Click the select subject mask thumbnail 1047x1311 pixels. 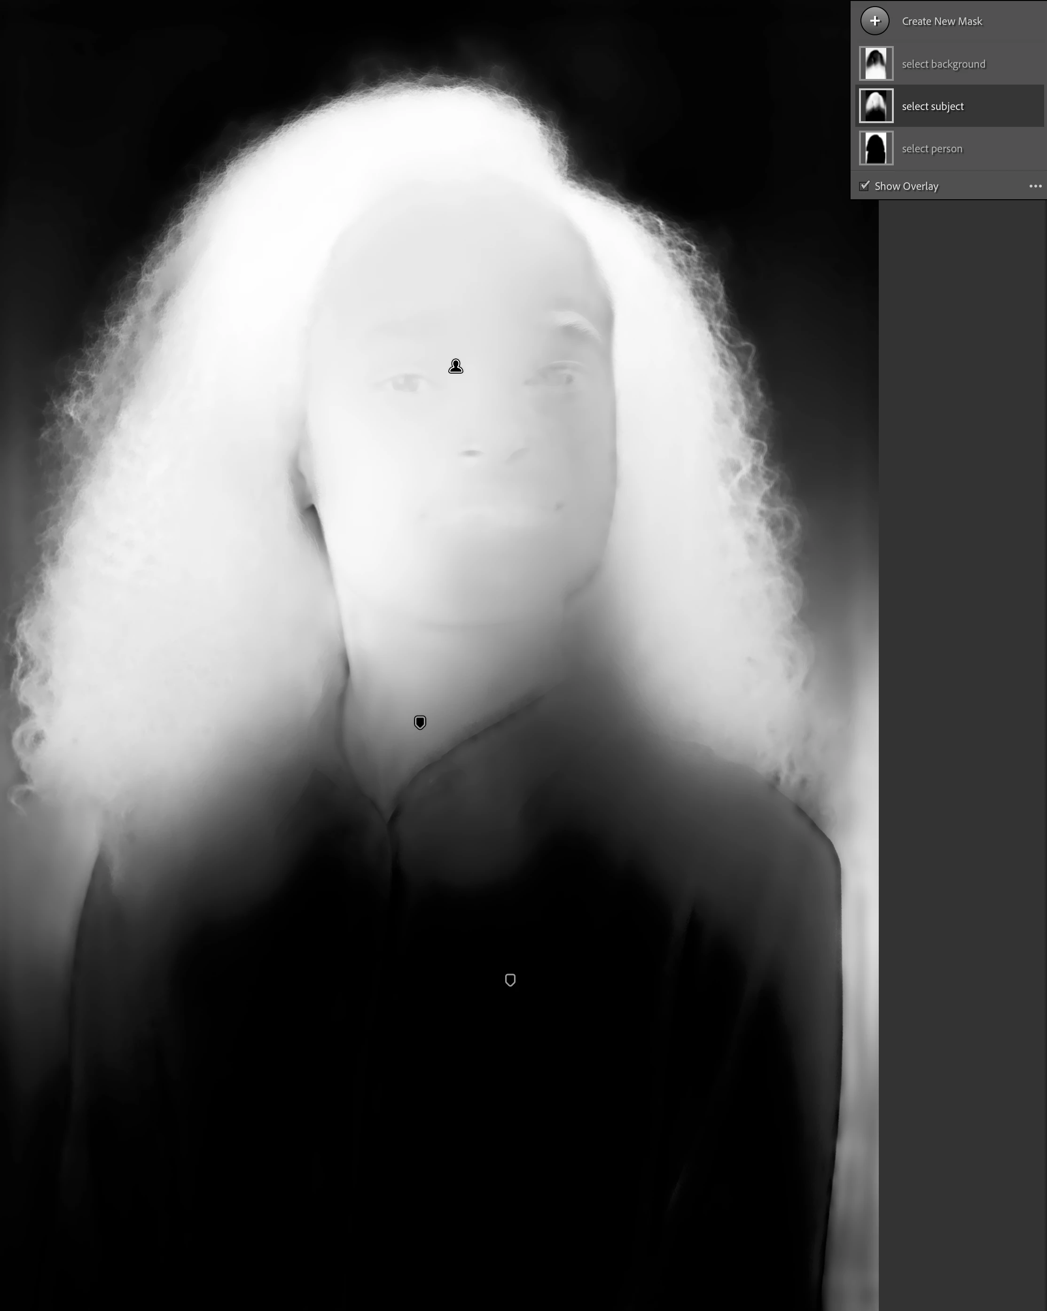(875, 106)
